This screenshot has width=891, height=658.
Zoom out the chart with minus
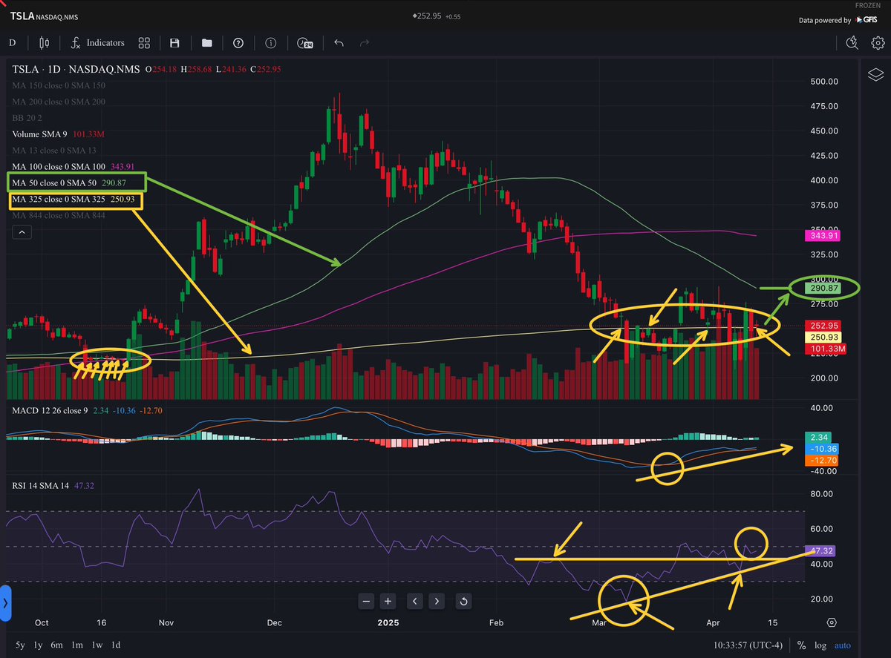(x=365, y=601)
